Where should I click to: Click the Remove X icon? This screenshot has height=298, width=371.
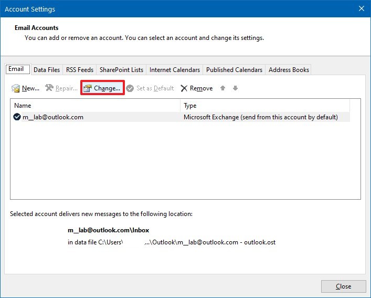[x=184, y=88]
